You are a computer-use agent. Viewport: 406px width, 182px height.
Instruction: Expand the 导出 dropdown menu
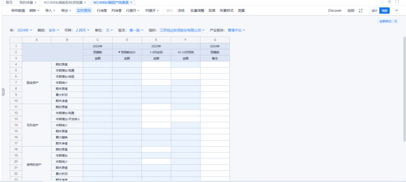pyautogui.click(x=66, y=11)
